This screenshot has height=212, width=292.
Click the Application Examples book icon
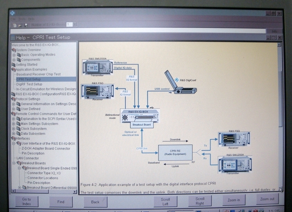coord(13,70)
